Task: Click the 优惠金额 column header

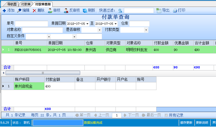Action: (x=183, y=43)
